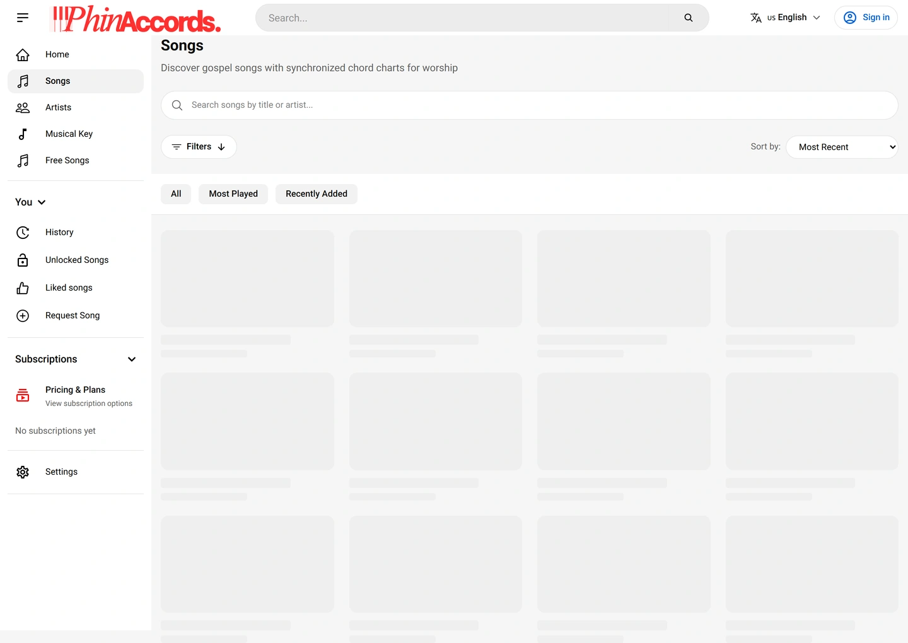
Task: Click the Discover gospel songs description text
Action: [x=309, y=68]
